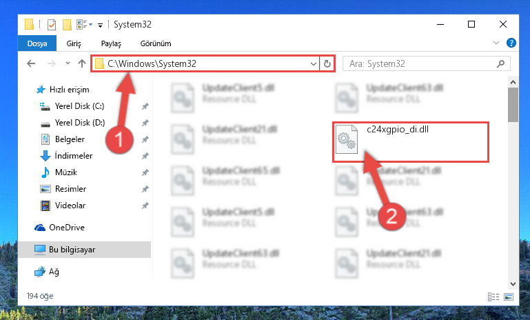
Task: Click the Properties checkmark icon in title bar
Action: pos(52,25)
